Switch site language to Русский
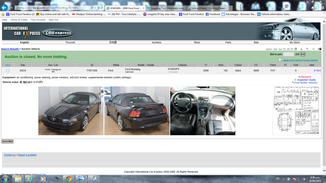 coord(71,42)
